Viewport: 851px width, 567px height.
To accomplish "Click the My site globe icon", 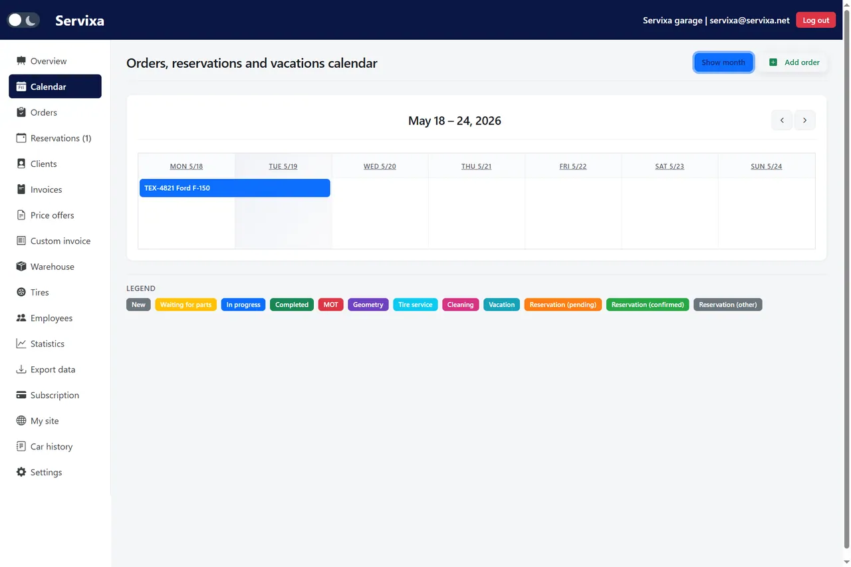I will coord(21,421).
